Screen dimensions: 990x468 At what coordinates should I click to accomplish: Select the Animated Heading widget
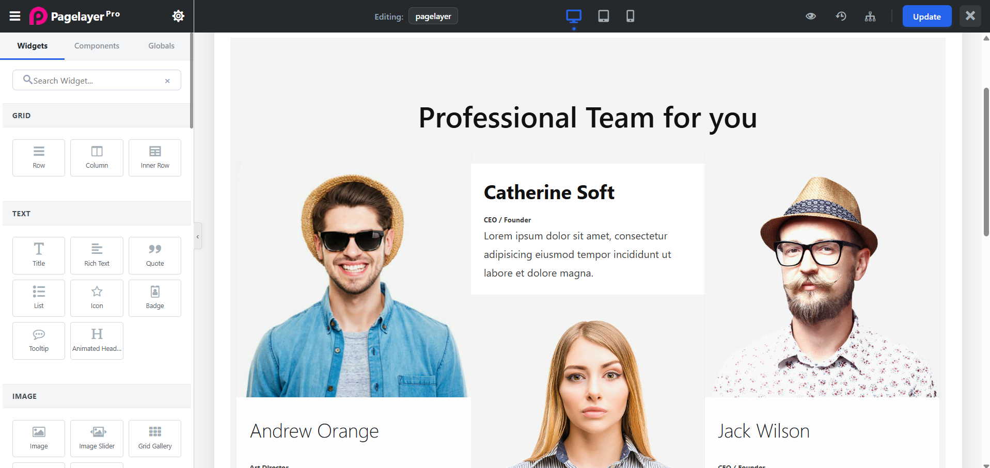[97, 341]
